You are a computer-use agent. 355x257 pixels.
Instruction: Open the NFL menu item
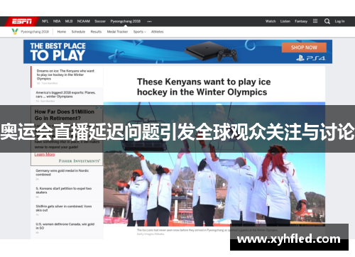[45, 21]
